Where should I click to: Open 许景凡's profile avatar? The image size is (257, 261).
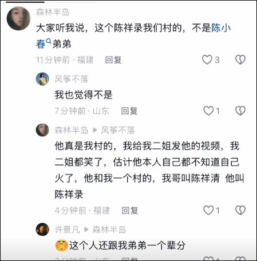(x=42, y=230)
